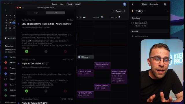
Task: Click the Gmail link in Corfu flight notification
Action: [x=38, y=85]
